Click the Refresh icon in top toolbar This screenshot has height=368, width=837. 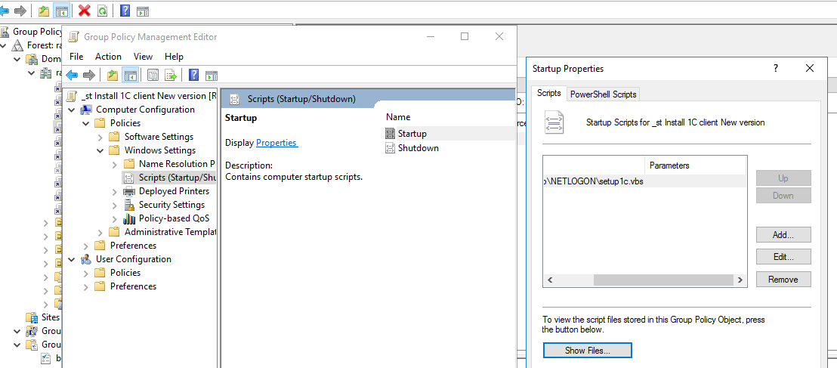pos(102,11)
